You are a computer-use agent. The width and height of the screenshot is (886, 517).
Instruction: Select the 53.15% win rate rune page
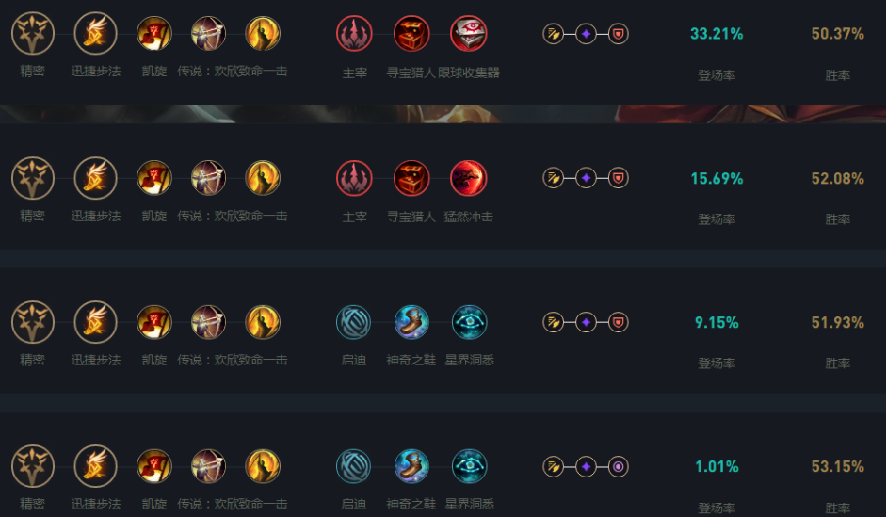click(443, 464)
